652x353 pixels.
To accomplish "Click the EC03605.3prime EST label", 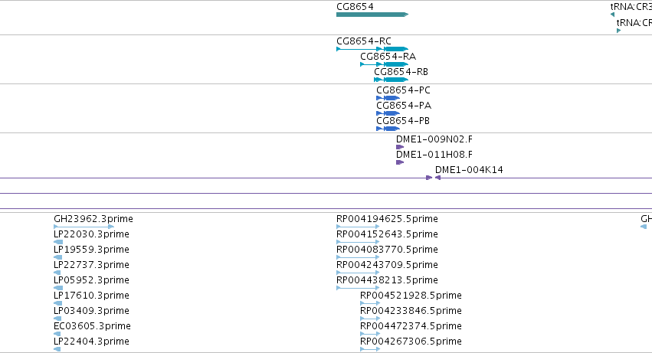I will pos(92,326).
